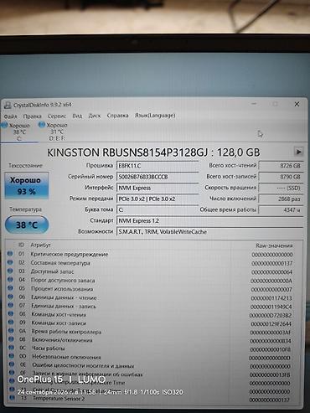This screenshot has height=413, width=310.
Task: Select the C: disk tab at 38 °C
Action: [x=18, y=132]
